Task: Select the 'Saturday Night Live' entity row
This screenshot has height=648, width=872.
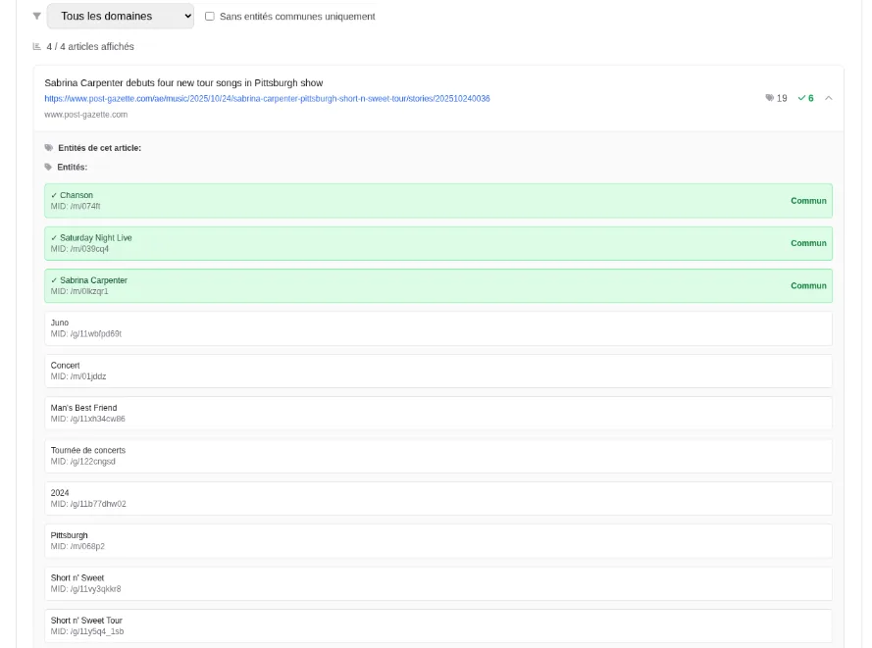Action: click(x=438, y=243)
